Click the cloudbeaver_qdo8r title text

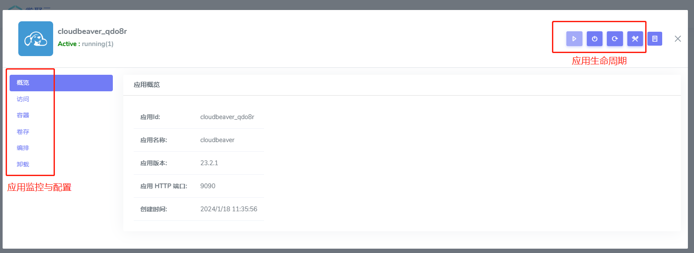(92, 31)
